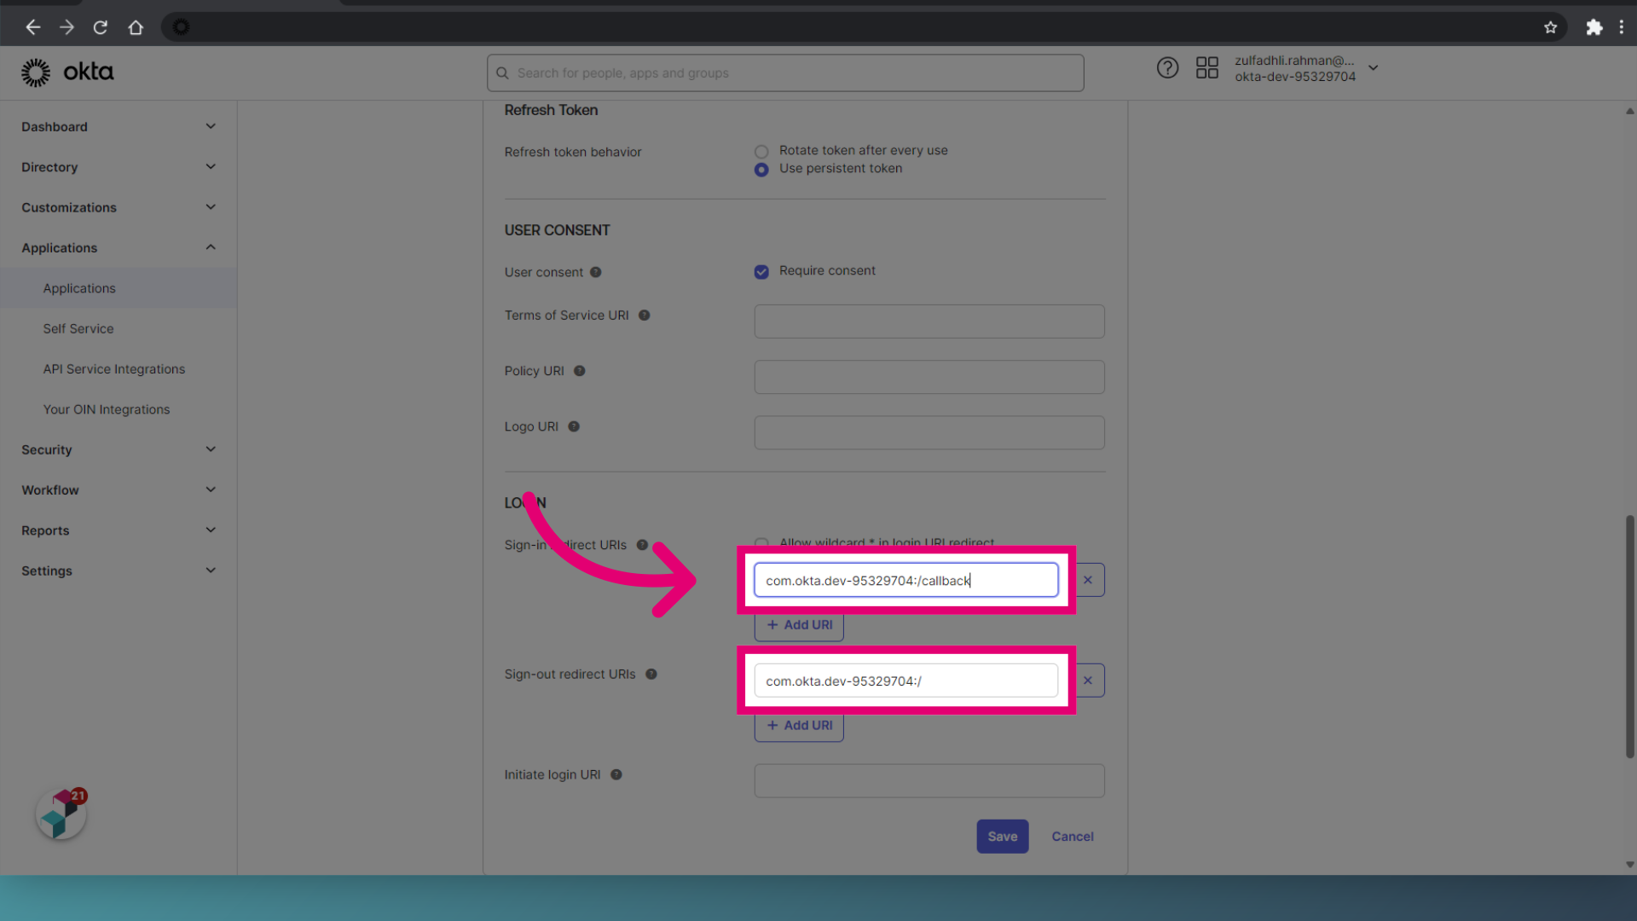Expand the Customizations menu
The height and width of the screenshot is (921, 1637).
[119, 207]
